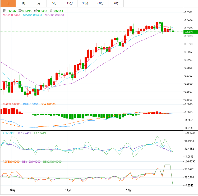The image size is (198, 196).
Task: Click the 31.4852 KDJ axis label
Action: [x=189, y=149]
